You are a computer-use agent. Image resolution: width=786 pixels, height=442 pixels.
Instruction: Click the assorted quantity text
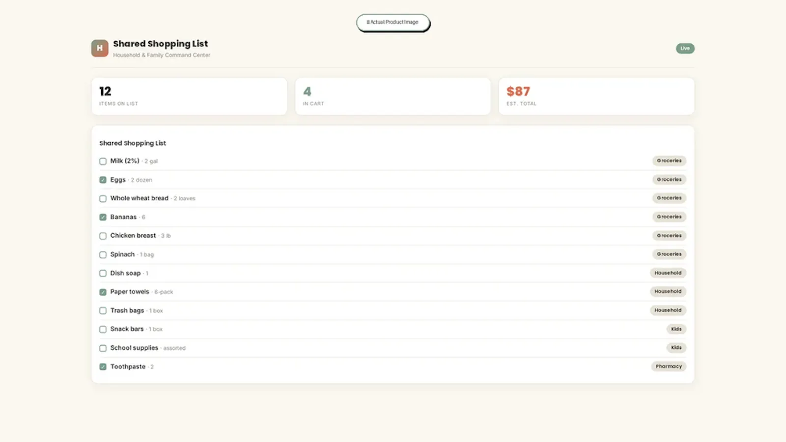(x=174, y=348)
